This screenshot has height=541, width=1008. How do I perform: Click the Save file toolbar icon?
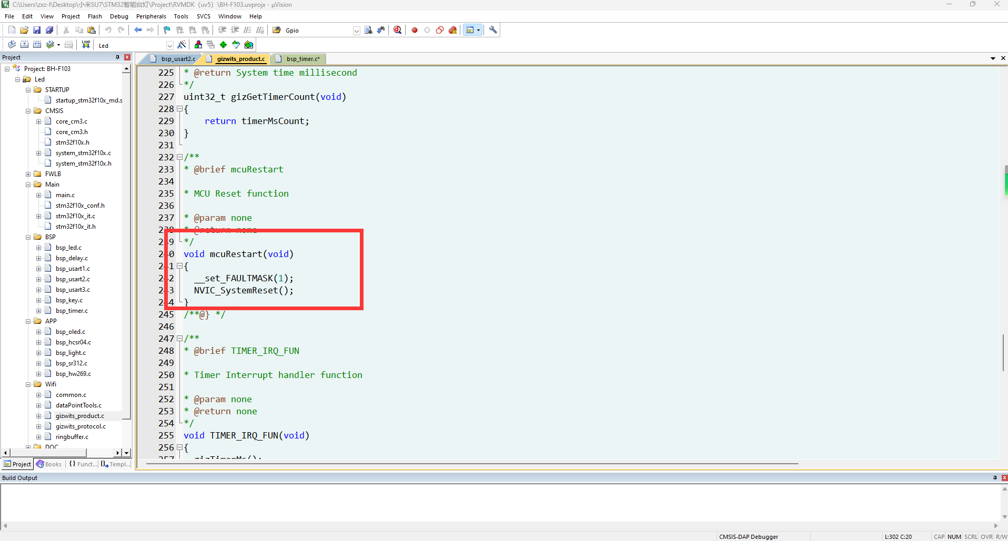37,30
